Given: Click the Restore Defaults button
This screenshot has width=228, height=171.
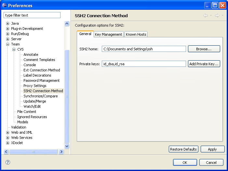Looking at the screenshot, I should click(183, 149).
